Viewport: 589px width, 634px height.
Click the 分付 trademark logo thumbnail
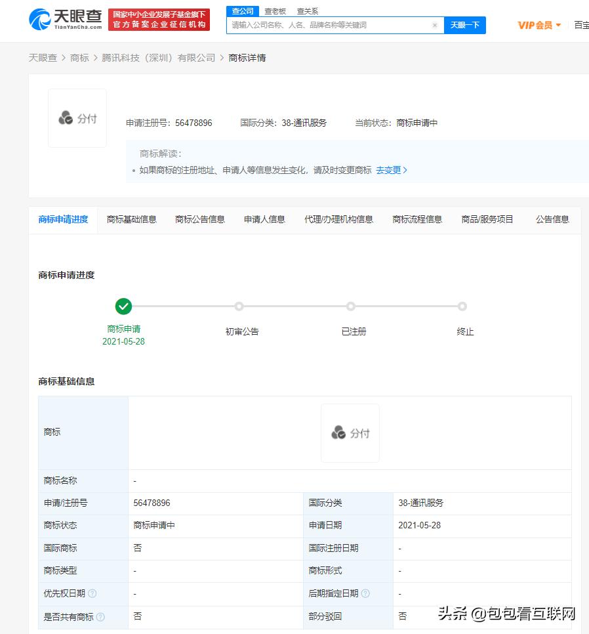tap(77, 118)
